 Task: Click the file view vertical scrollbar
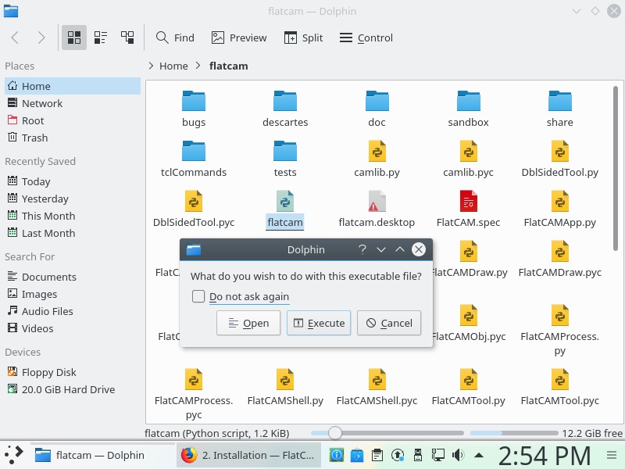[616, 169]
